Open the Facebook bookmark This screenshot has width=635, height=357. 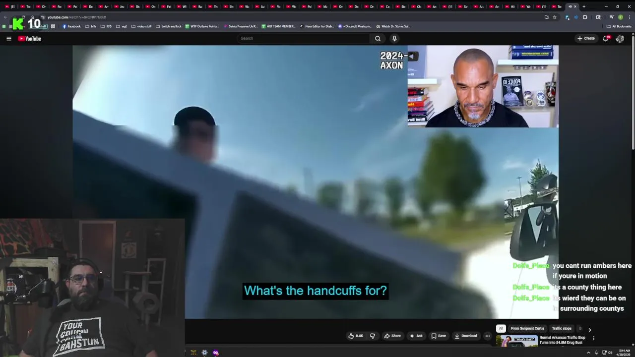(x=71, y=26)
